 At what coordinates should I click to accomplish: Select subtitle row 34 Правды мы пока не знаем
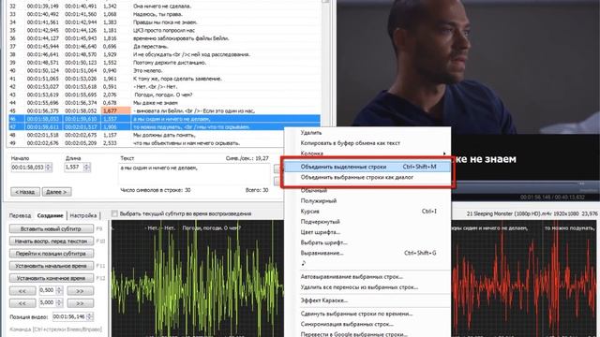coord(165,22)
